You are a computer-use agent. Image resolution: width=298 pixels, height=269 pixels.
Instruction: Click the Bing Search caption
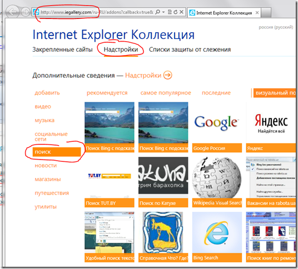[217, 258]
